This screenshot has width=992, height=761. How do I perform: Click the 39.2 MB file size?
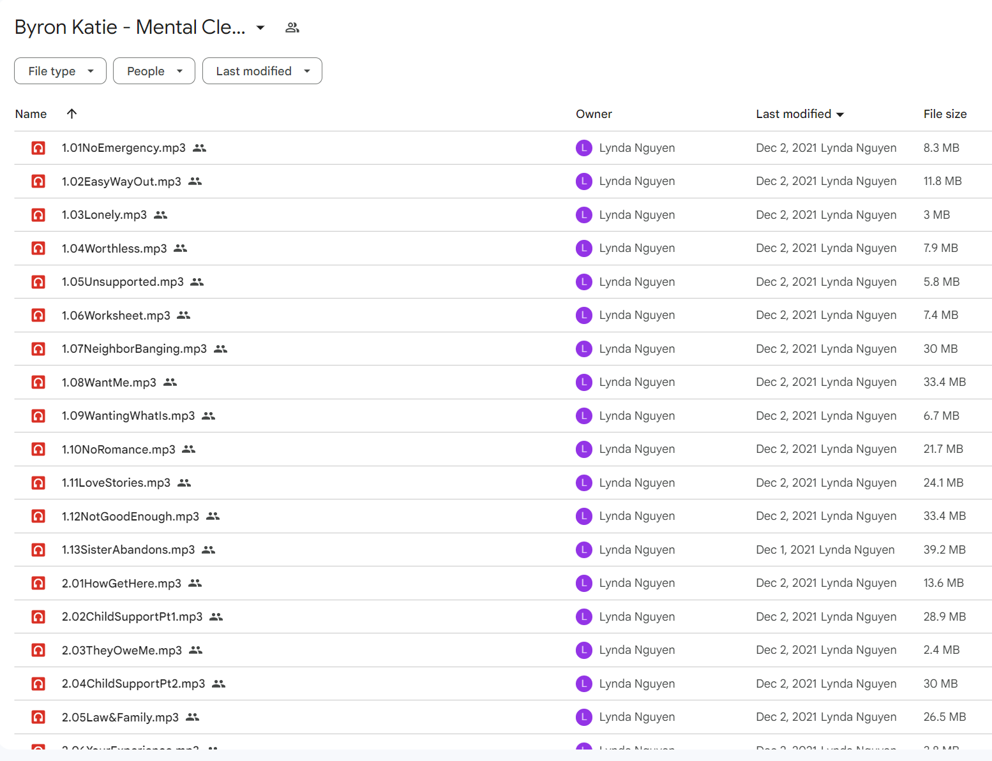[945, 550]
